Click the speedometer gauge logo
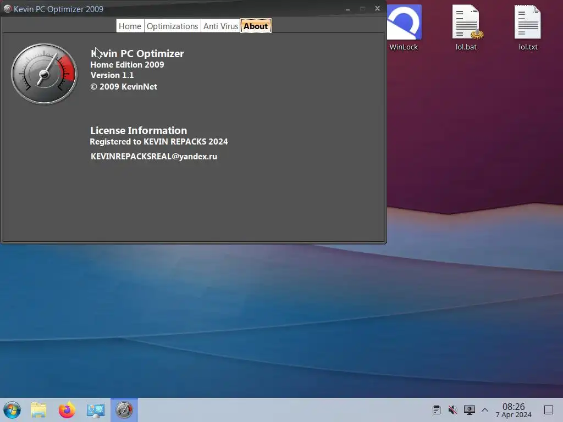563x422 pixels. [44, 74]
